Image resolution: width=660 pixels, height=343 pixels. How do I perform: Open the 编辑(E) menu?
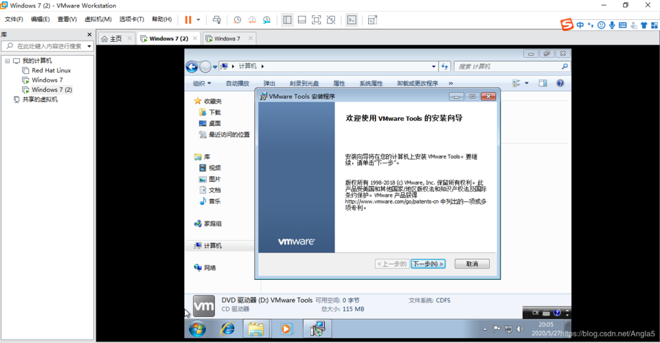click(x=40, y=19)
